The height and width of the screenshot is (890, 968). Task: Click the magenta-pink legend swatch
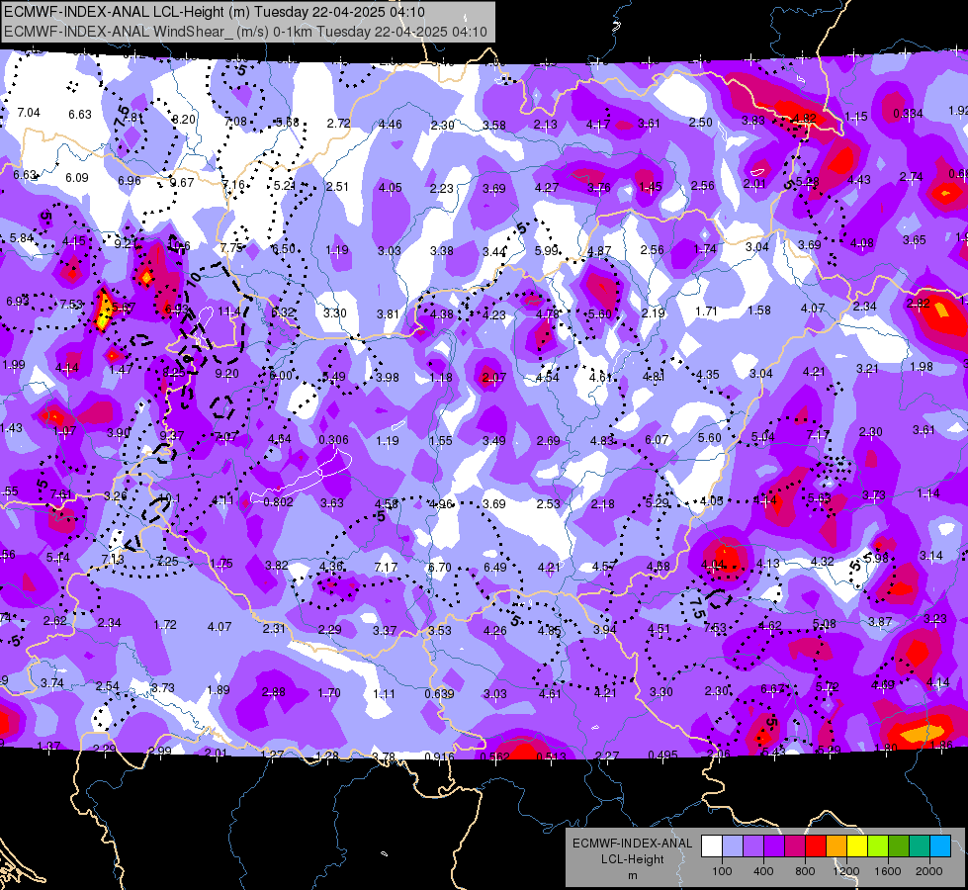pyautogui.click(x=795, y=846)
